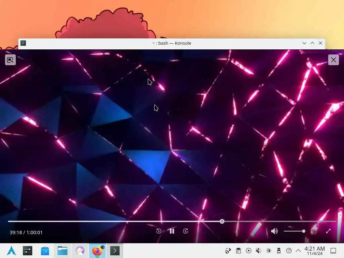Open muted audio volume tray icon

(259, 251)
